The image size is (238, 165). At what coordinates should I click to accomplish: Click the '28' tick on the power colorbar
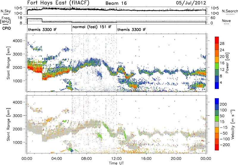222,43
